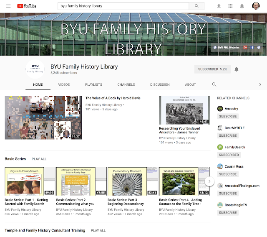Play Basic Series Part 2 thumbnail
The image size is (267, 237).
tap(82, 181)
